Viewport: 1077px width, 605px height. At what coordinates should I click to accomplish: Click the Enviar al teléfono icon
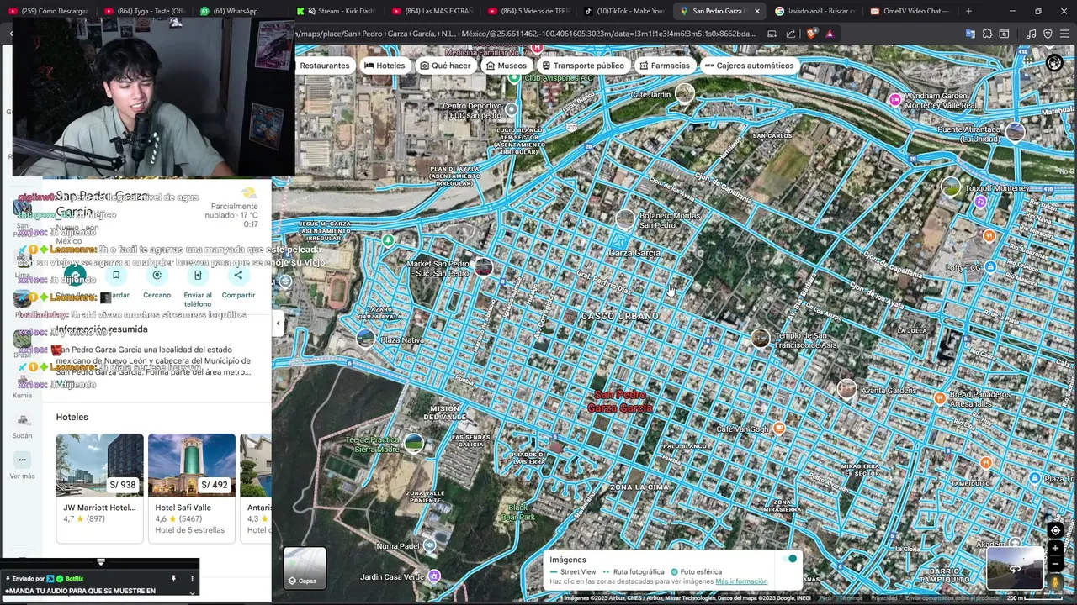pyautogui.click(x=198, y=276)
